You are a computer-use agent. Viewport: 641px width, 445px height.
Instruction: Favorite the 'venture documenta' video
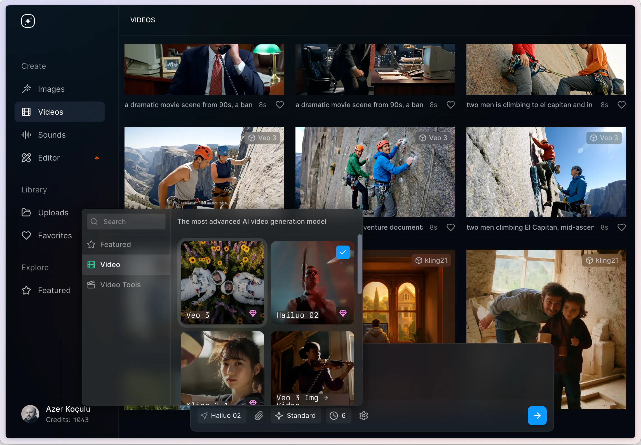click(x=451, y=227)
